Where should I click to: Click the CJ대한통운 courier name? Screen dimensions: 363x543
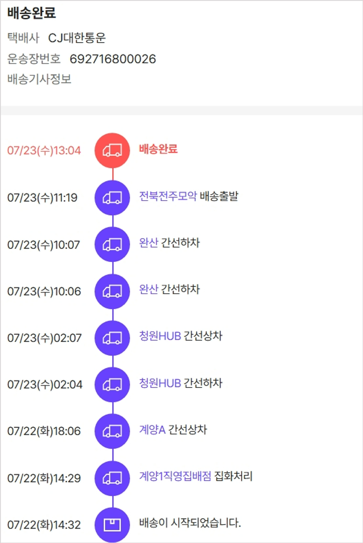(x=77, y=38)
